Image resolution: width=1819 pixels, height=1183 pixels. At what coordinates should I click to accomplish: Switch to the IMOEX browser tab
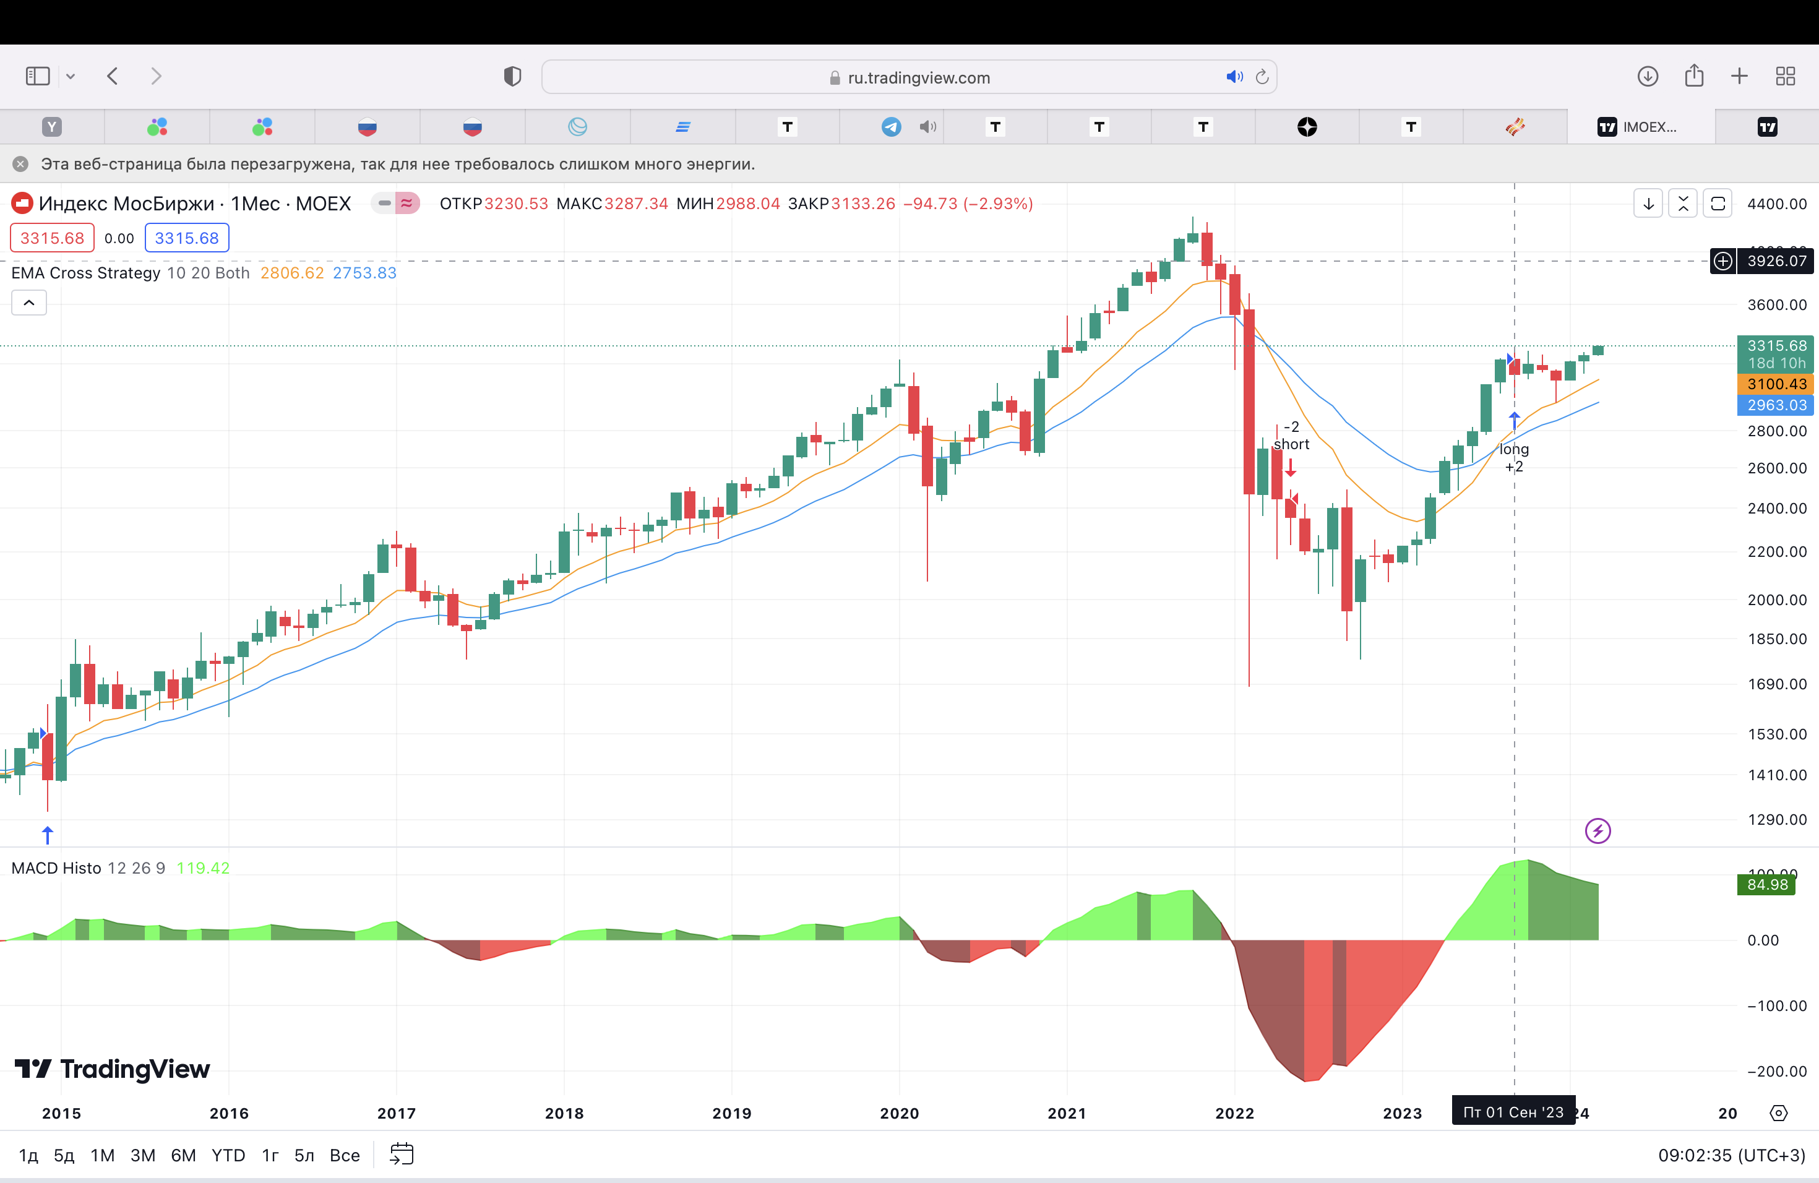[1638, 127]
